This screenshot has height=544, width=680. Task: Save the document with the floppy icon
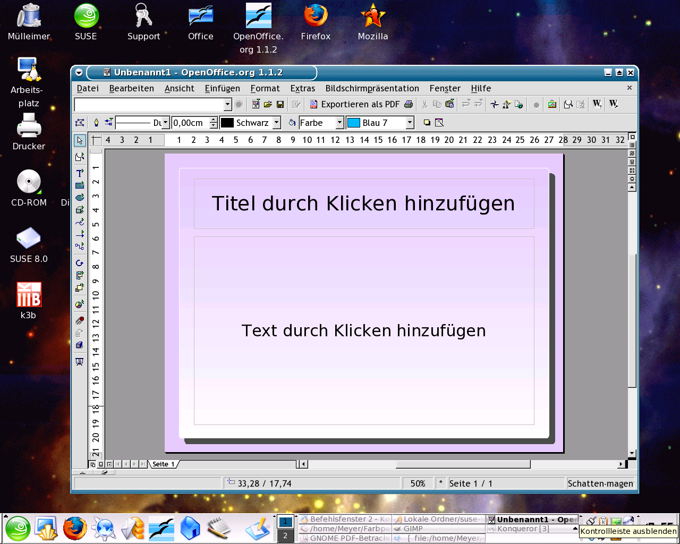[280, 104]
